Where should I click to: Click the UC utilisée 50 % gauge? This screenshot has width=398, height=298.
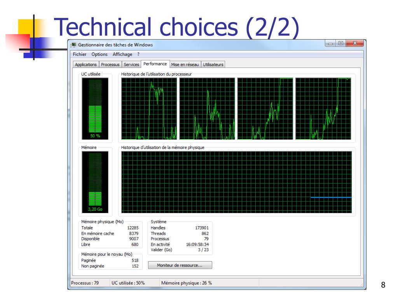click(x=95, y=109)
